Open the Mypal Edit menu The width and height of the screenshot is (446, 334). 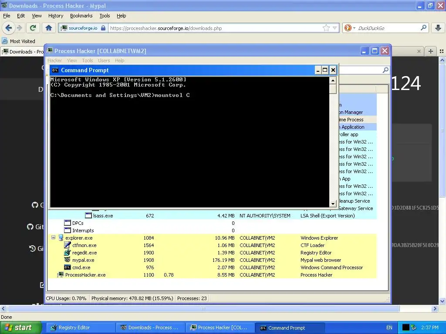(21, 16)
